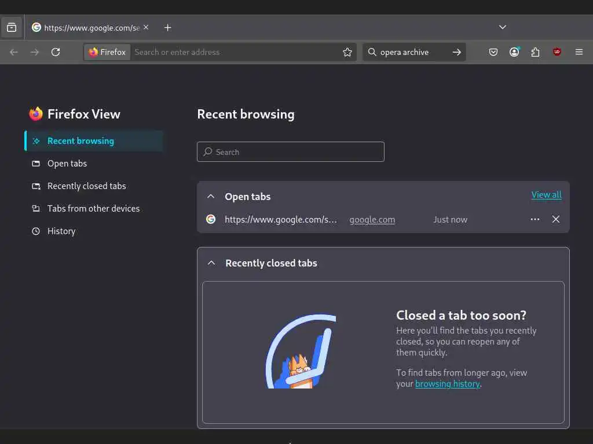The image size is (593, 444).
Task: Select Recently closed tabs in sidebar
Action: coord(94,186)
